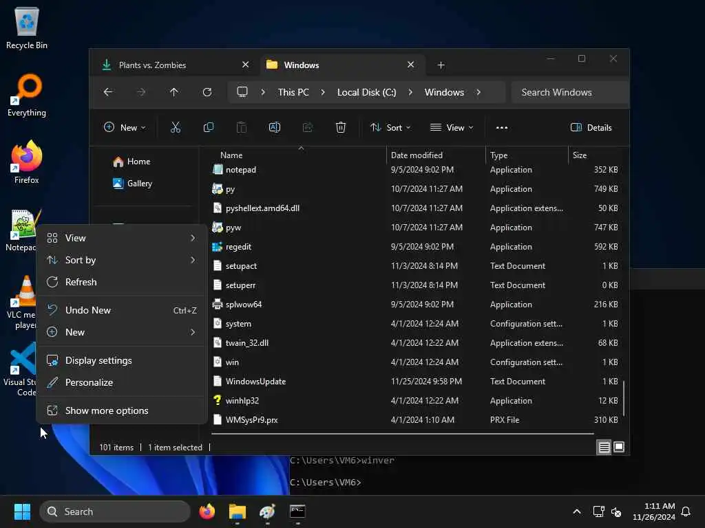705x528 pixels.
Task: Click the Copy icon in Explorer toolbar
Action: [x=208, y=127]
